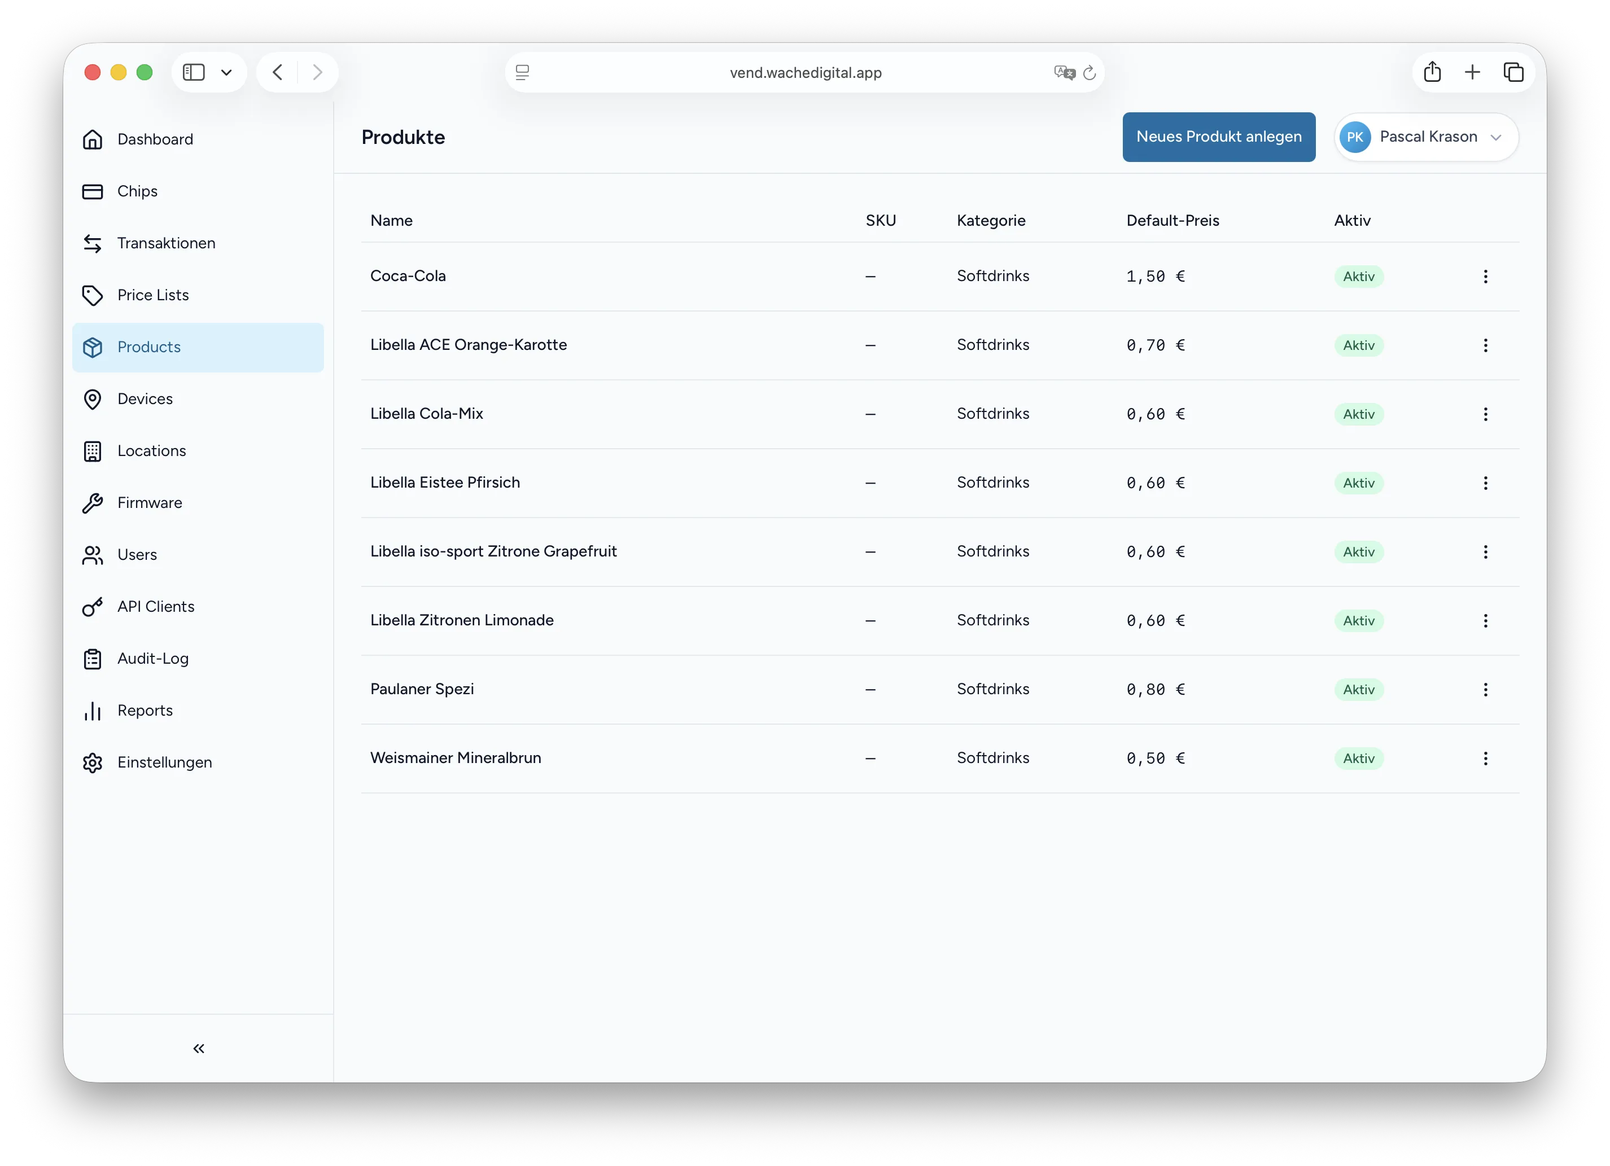The image size is (1610, 1166).
Task: Open row actions for Paulaner Spezi
Action: point(1485,690)
